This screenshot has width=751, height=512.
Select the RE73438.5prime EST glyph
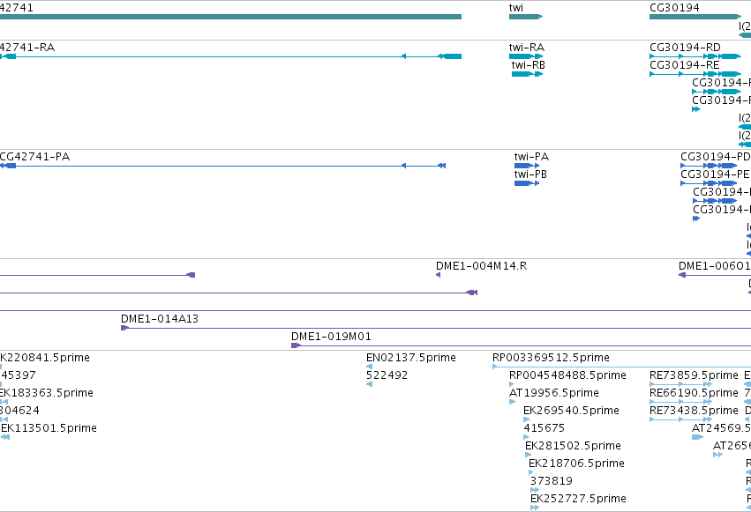680,419
